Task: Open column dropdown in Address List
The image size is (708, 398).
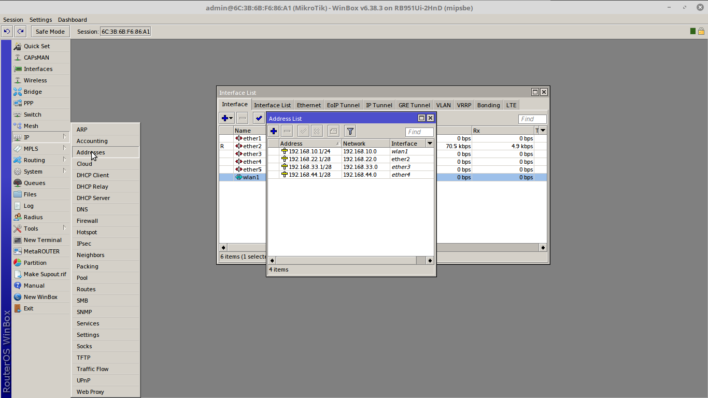Action: (430, 144)
